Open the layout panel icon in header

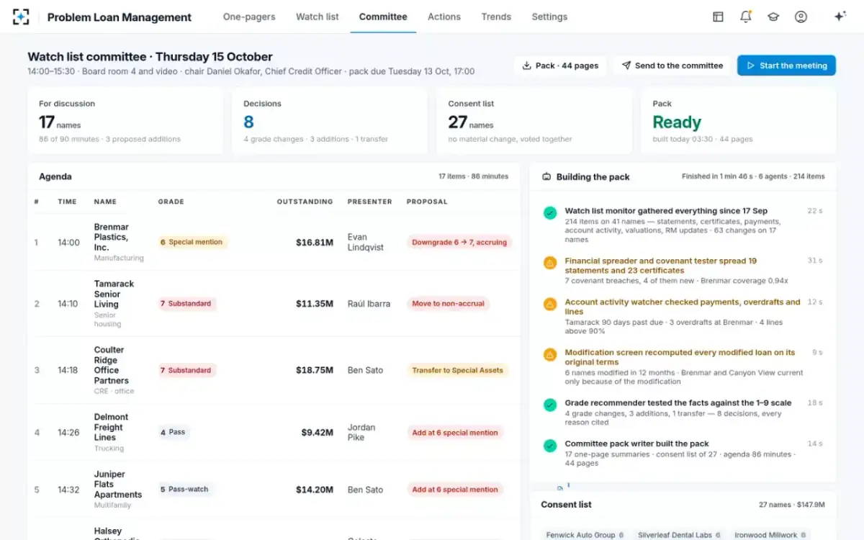(x=718, y=17)
